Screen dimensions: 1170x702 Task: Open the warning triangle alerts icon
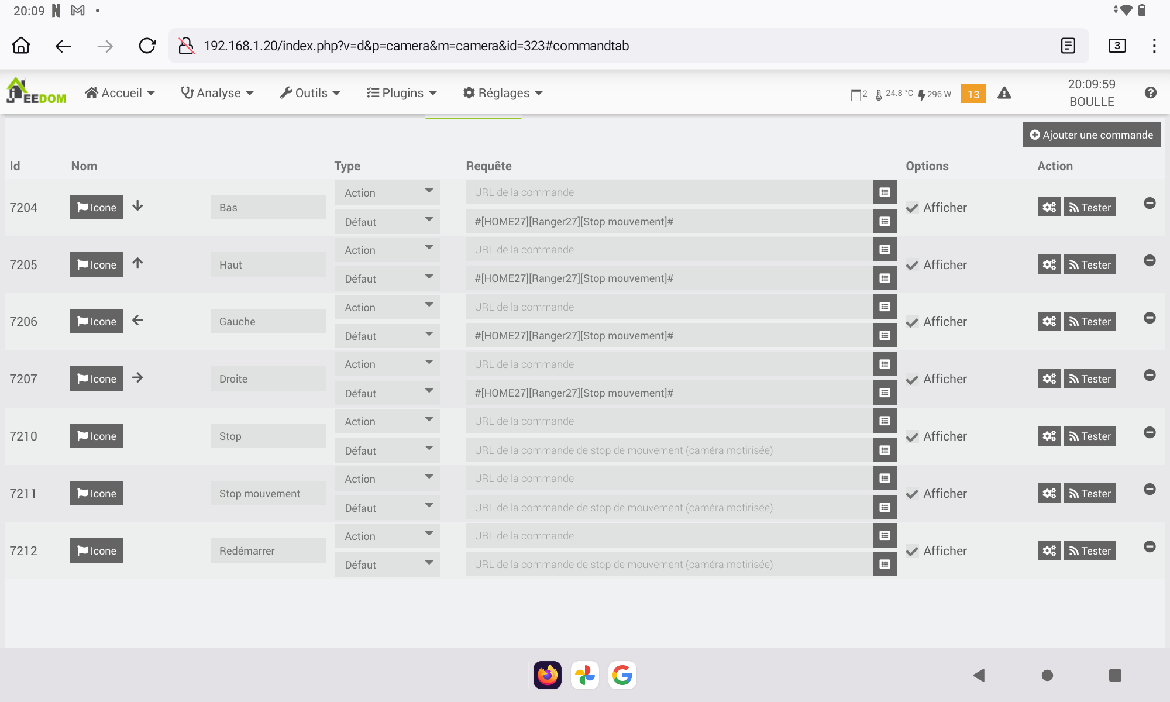pos(1004,93)
